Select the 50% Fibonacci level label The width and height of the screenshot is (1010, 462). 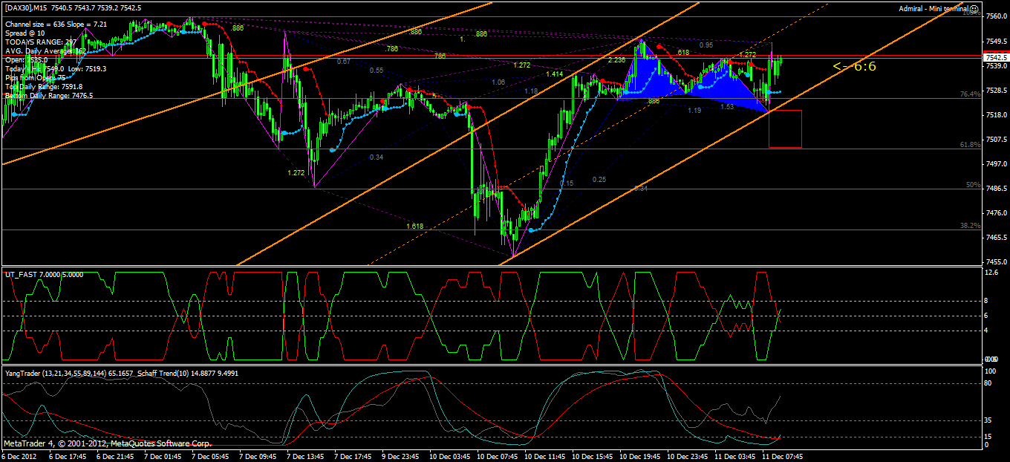click(x=973, y=185)
